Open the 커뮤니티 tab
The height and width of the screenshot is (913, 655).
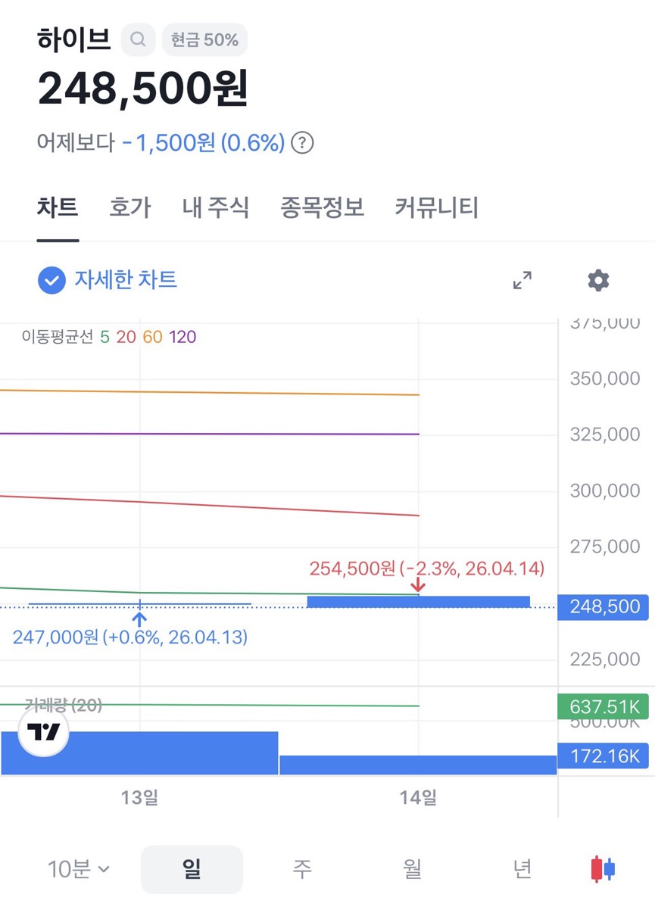437,207
